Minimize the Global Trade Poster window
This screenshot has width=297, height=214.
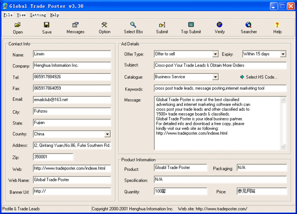(273, 6)
